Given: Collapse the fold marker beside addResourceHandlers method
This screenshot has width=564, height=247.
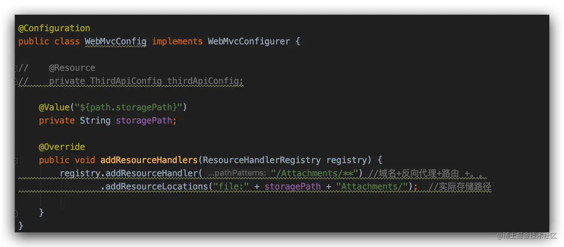Looking at the screenshot, I should (16, 161).
